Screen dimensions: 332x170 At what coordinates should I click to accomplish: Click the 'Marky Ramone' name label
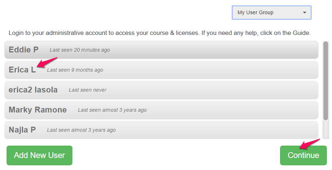pyautogui.click(x=38, y=110)
